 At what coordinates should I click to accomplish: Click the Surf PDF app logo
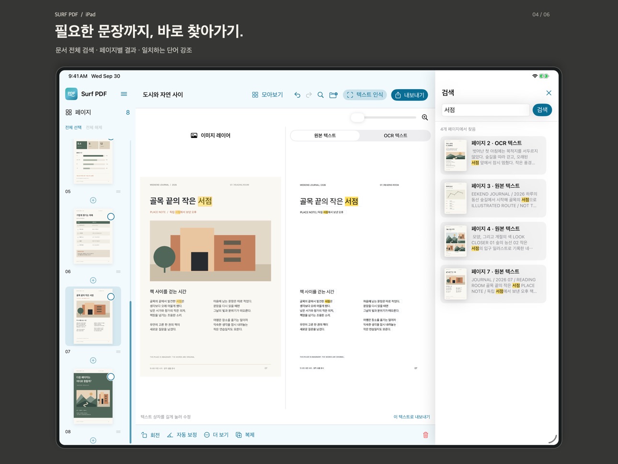(71, 94)
